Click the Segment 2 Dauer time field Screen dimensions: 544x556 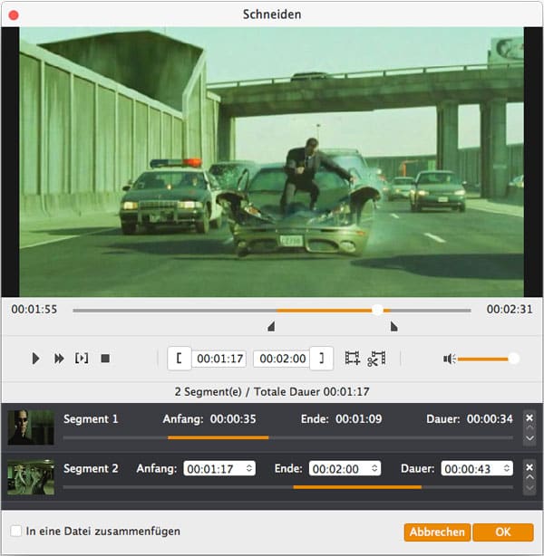pyautogui.click(x=477, y=469)
